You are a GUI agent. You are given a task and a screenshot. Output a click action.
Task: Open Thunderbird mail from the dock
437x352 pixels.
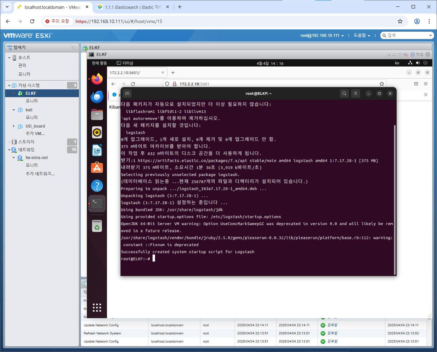97,97
